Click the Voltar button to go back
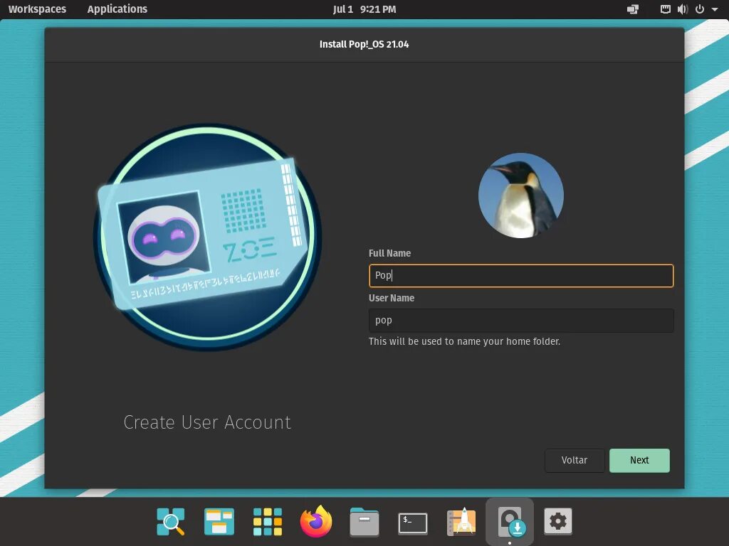This screenshot has height=546, width=729. click(575, 460)
